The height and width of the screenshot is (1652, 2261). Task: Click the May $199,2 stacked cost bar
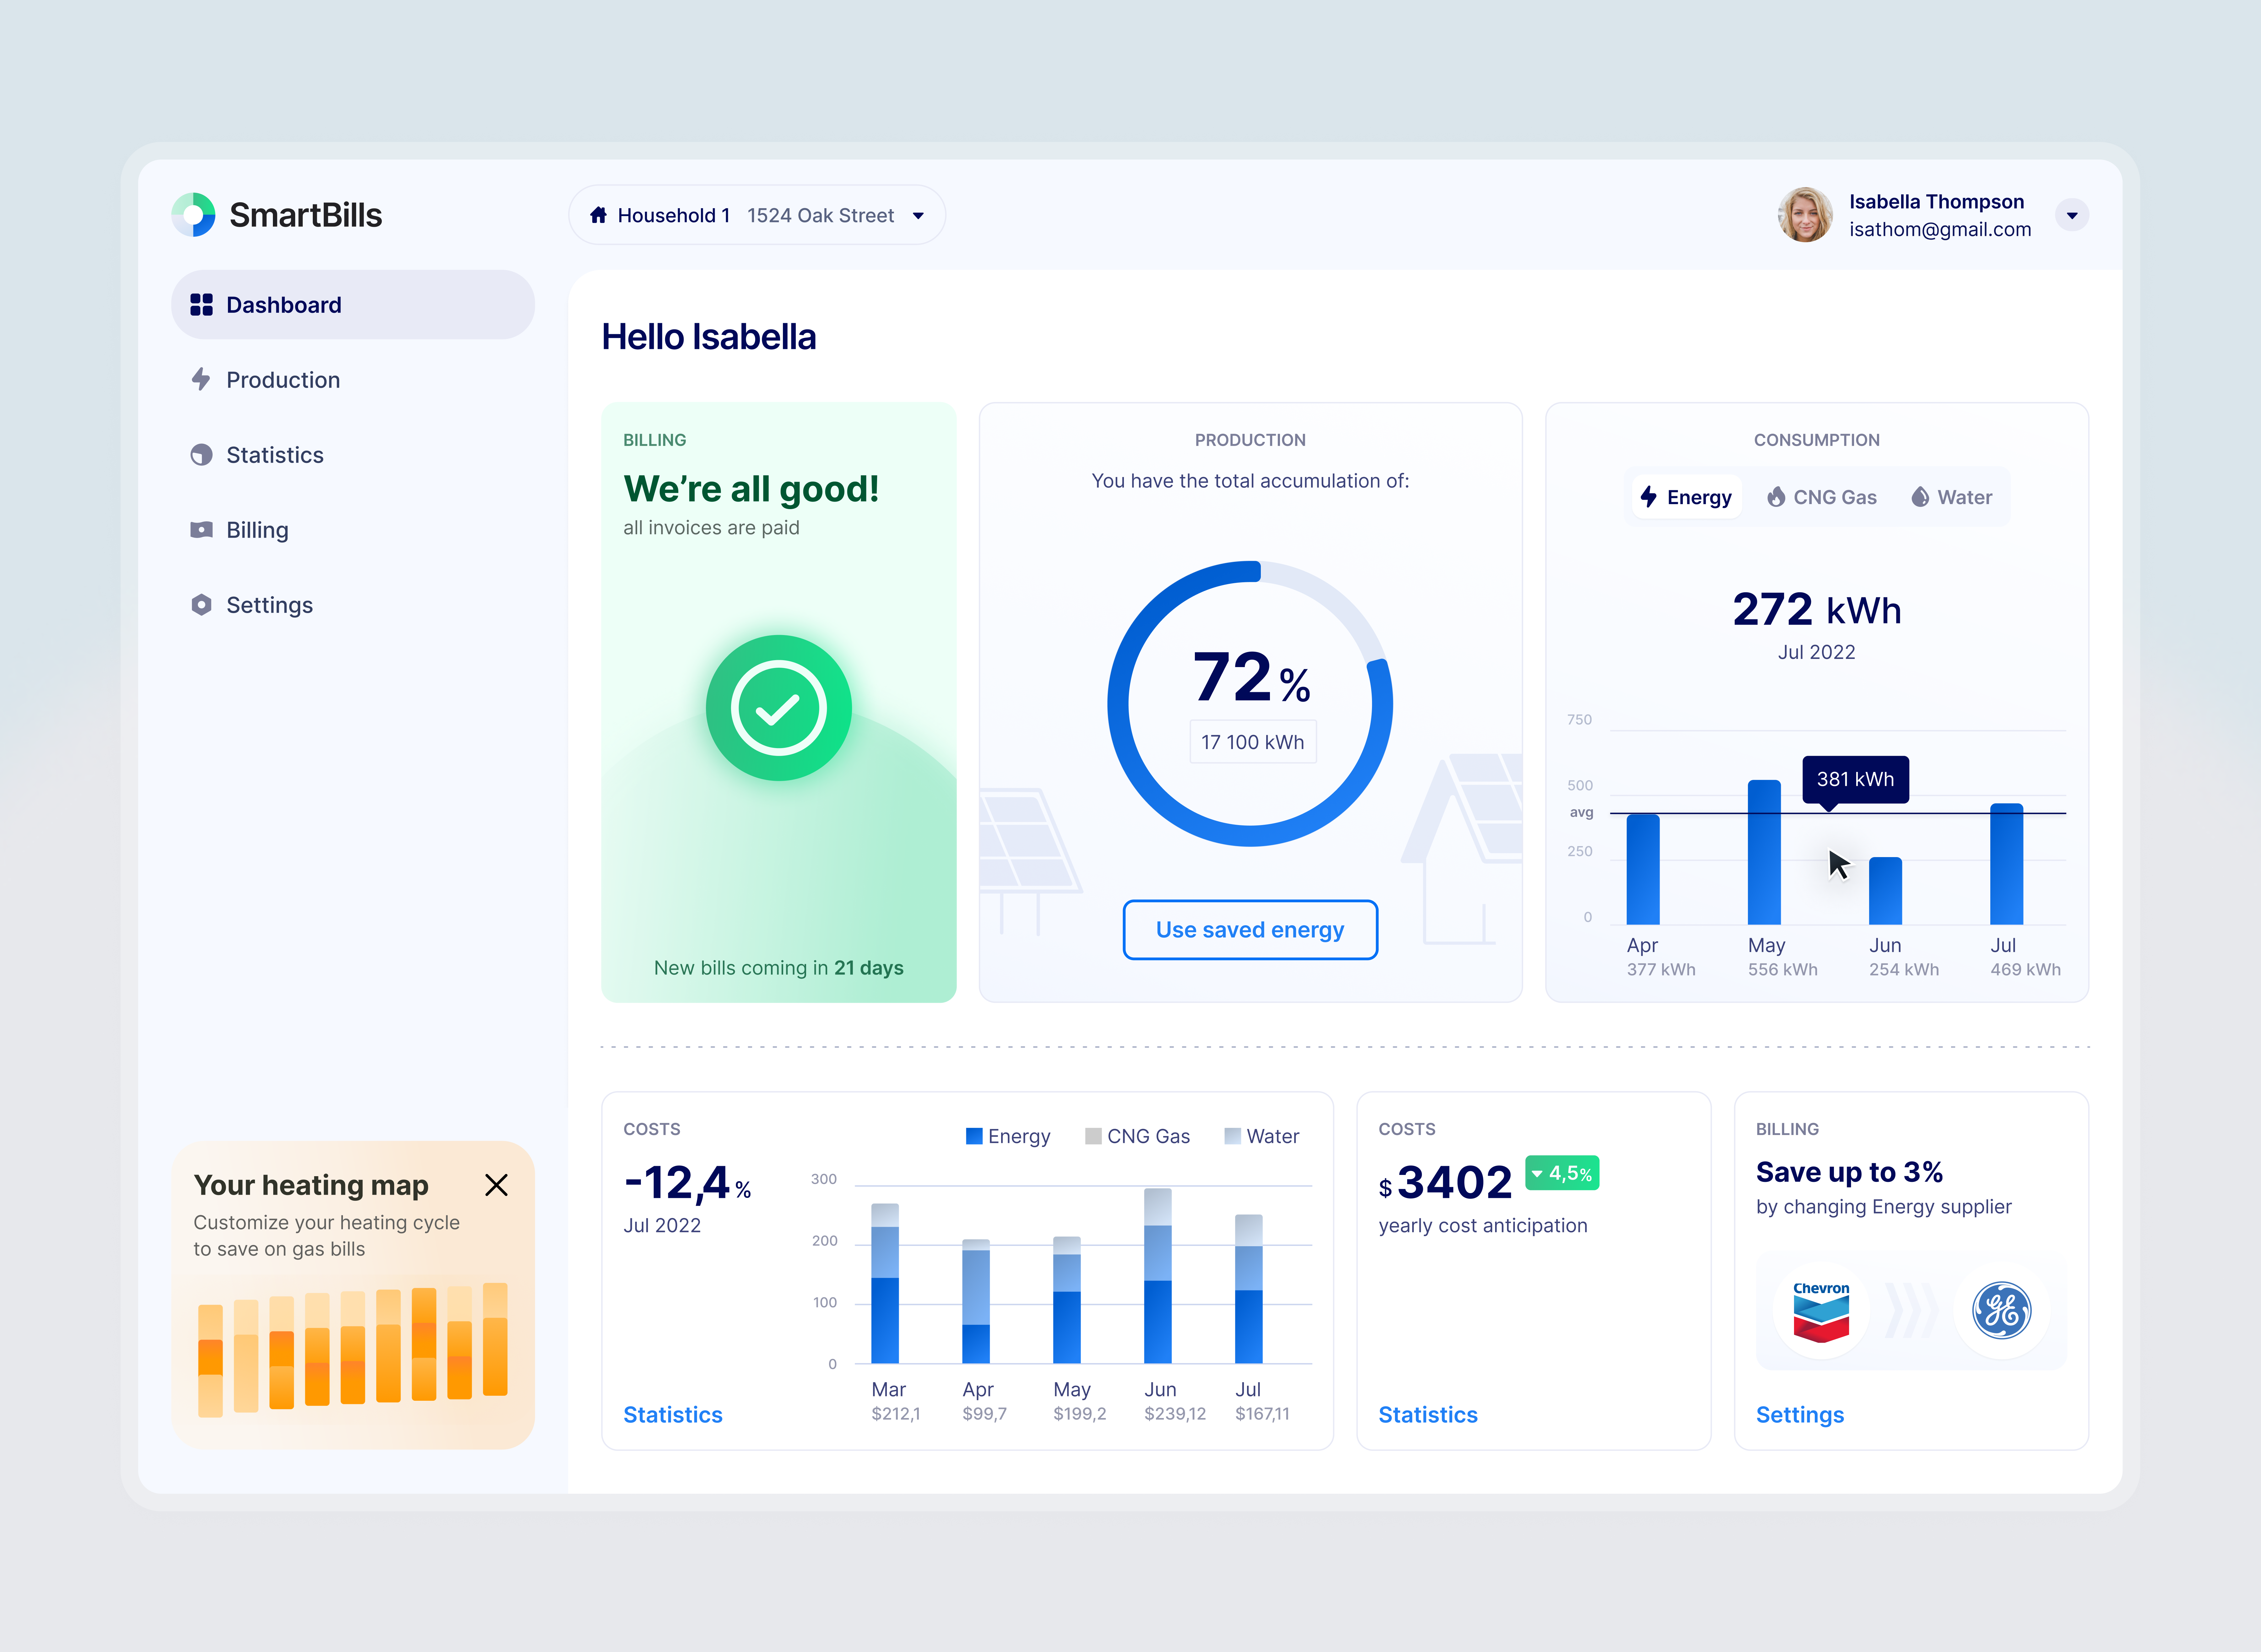click(1067, 1300)
